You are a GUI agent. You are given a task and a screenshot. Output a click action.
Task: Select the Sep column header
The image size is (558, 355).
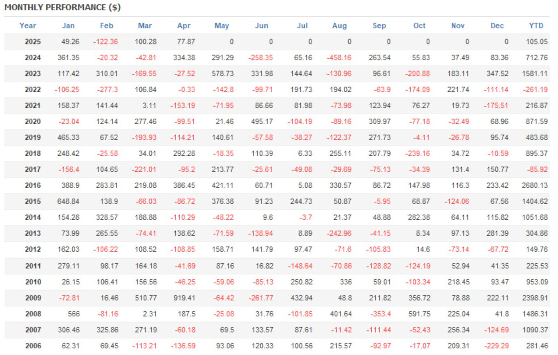(379, 26)
